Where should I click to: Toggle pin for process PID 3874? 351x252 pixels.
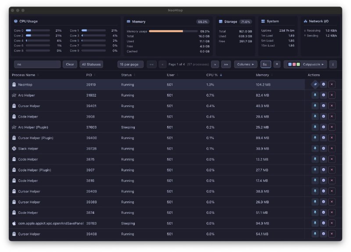point(315,212)
